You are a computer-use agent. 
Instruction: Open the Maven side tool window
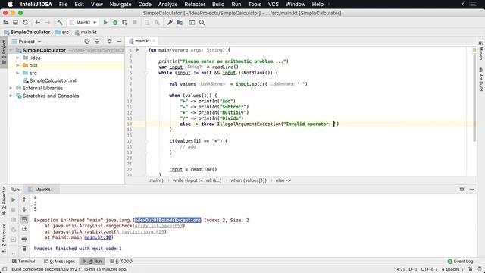tap(481, 51)
